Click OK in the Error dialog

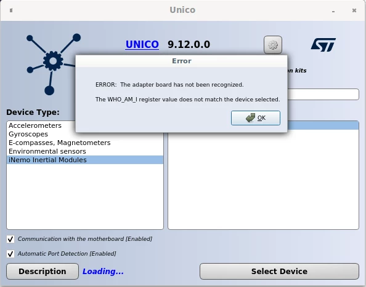click(x=256, y=118)
